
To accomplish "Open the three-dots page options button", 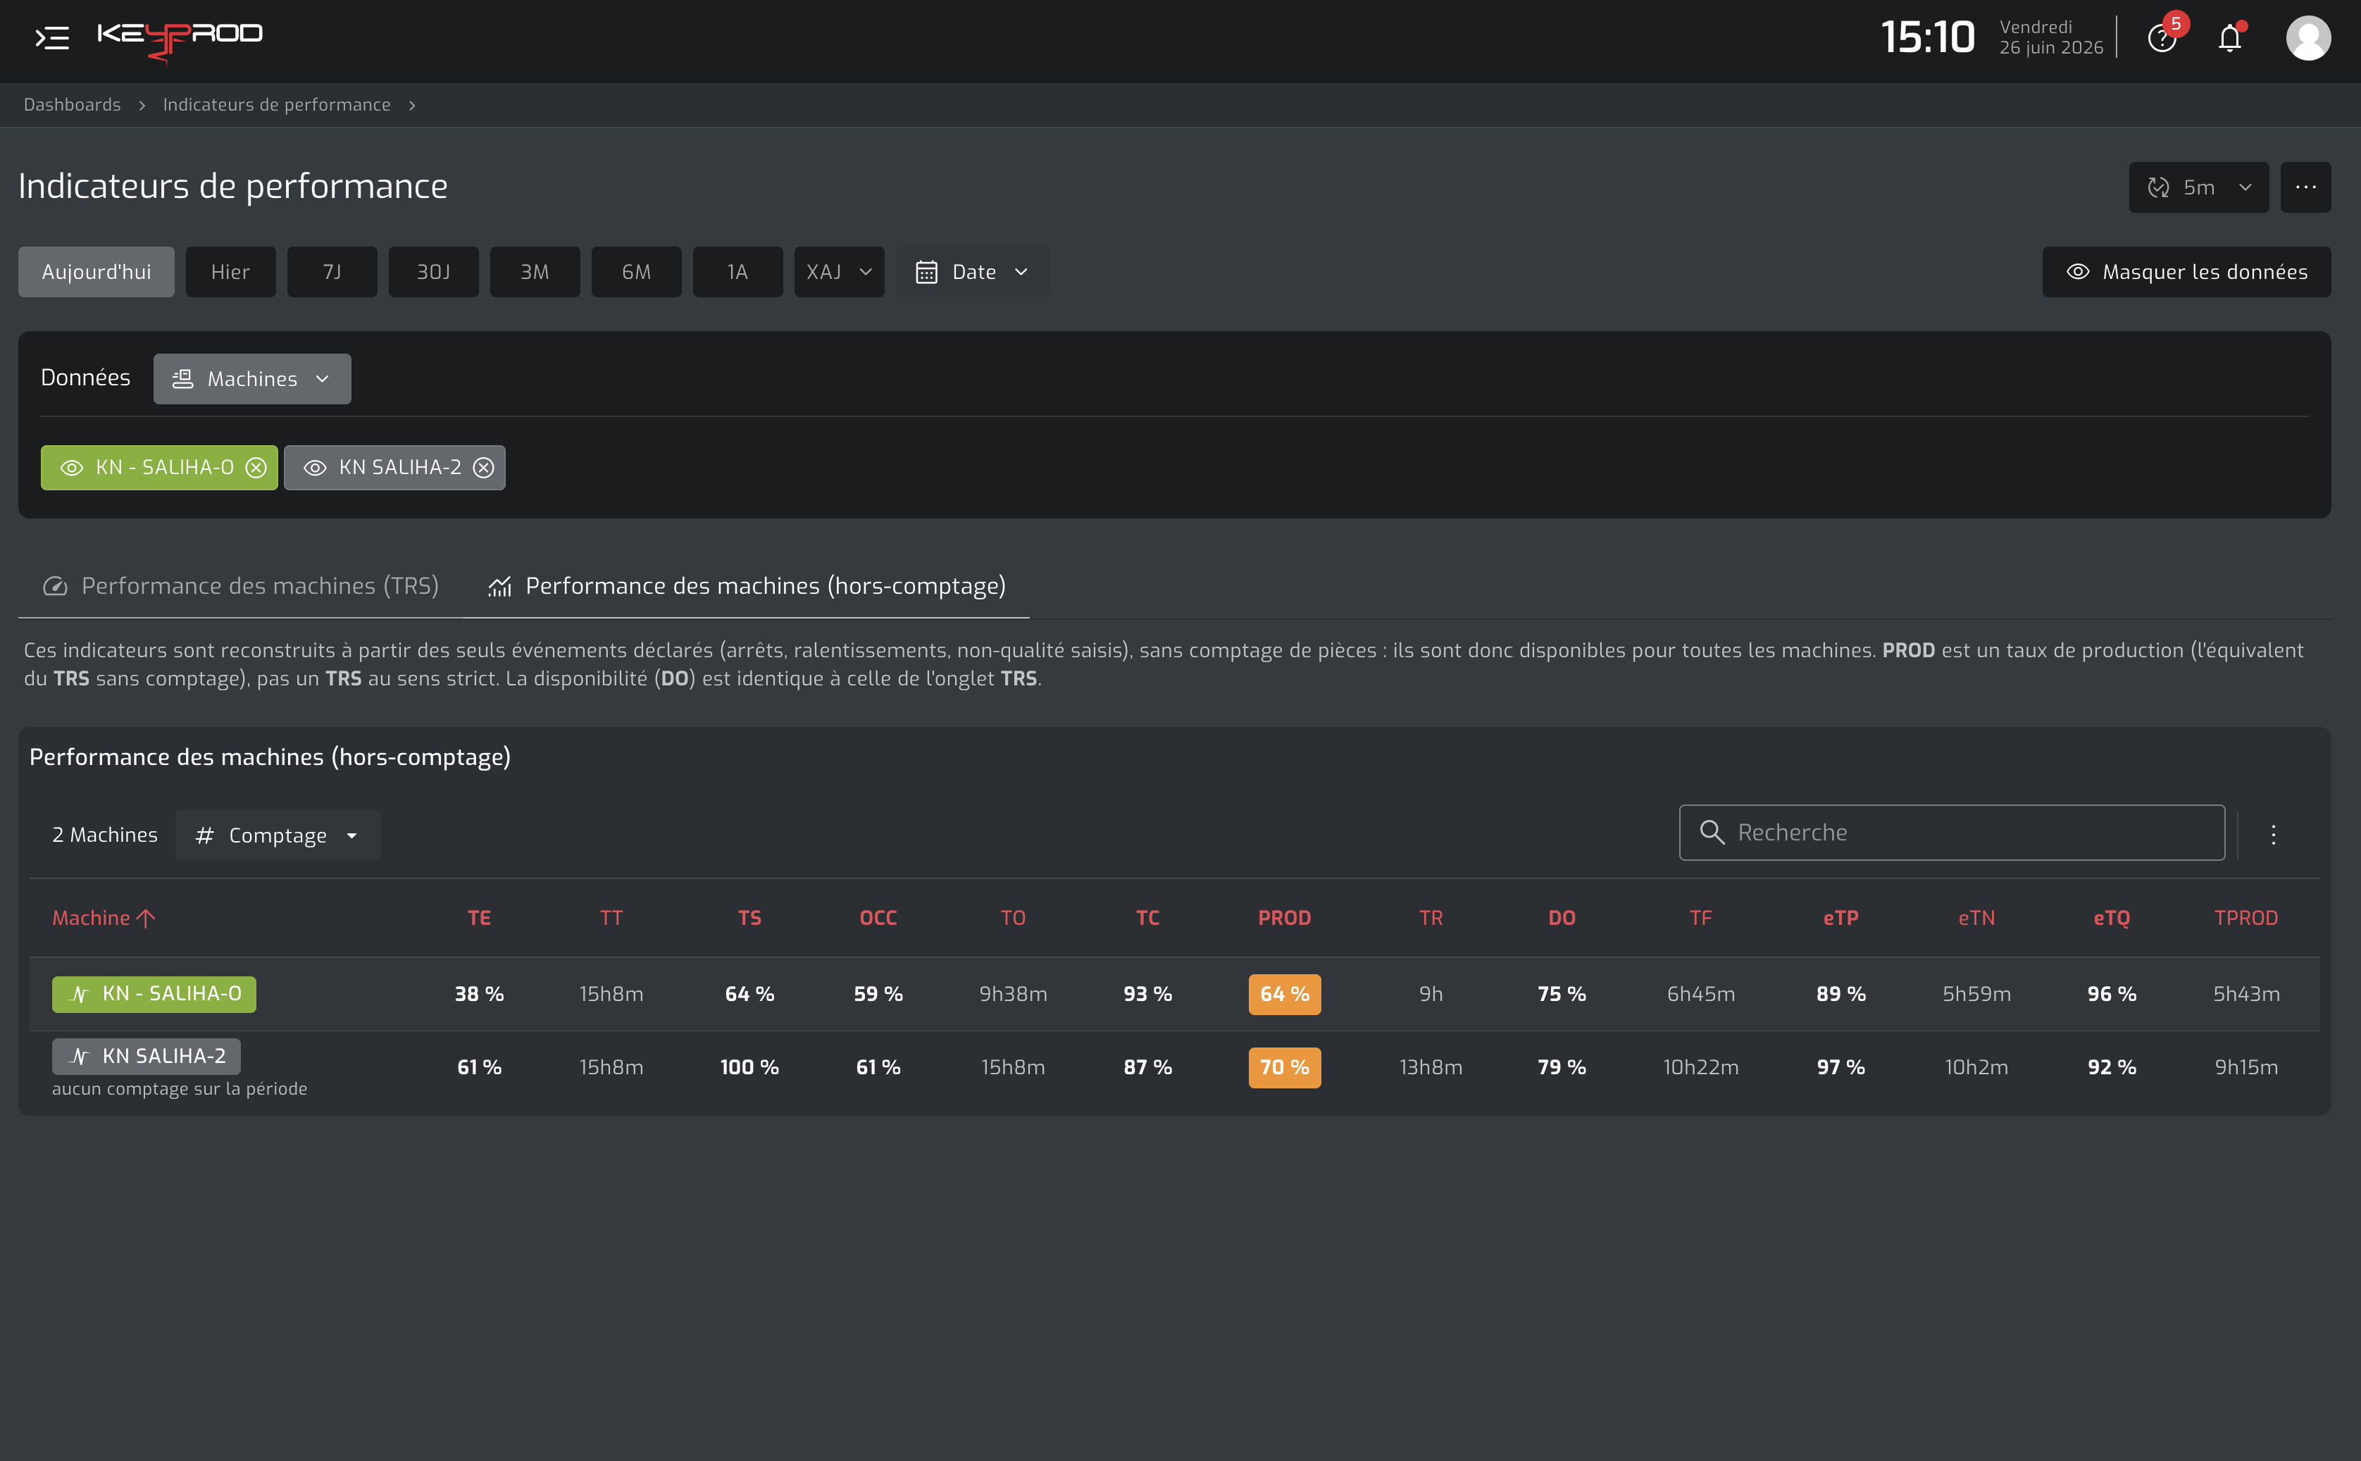I will click(2305, 187).
